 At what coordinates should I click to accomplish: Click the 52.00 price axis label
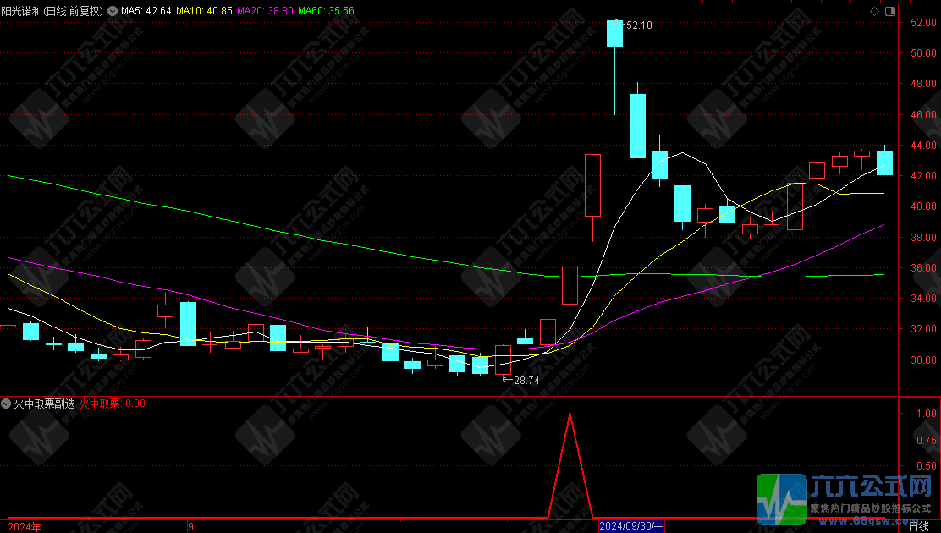(x=922, y=23)
